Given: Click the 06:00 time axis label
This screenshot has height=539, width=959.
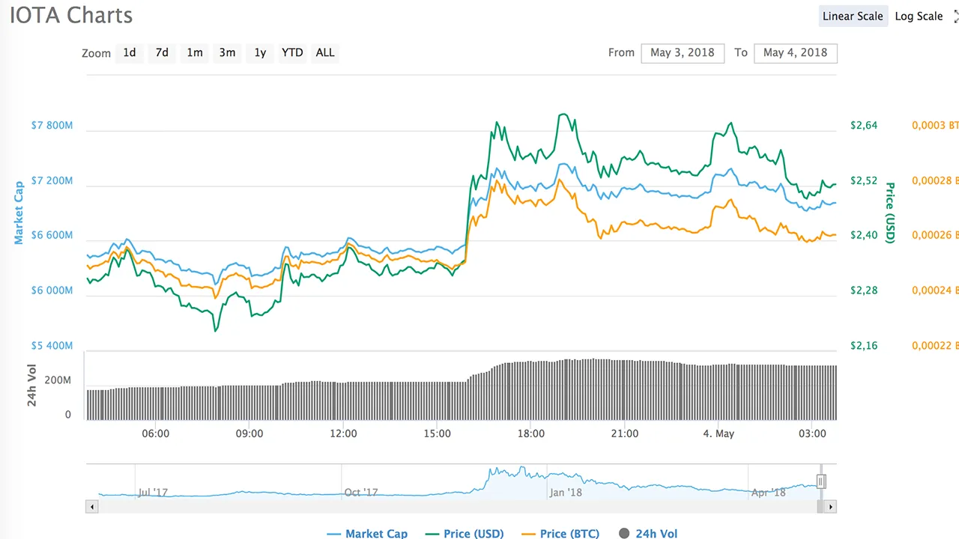Looking at the screenshot, I should coord(156,433).
